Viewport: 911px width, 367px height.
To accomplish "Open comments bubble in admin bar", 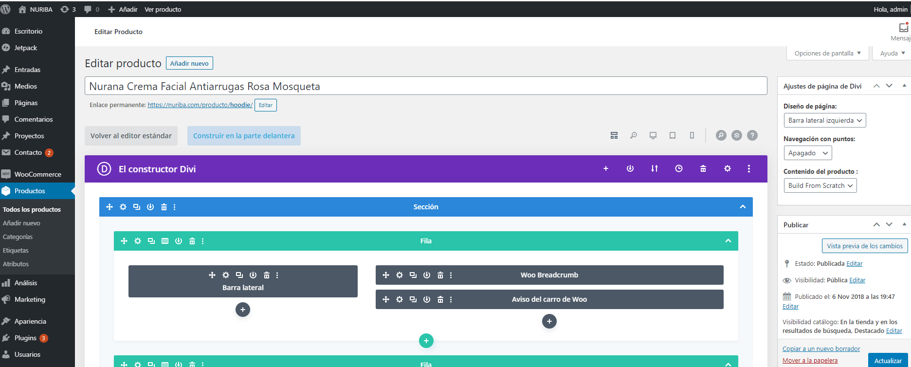I will point(91,9).
